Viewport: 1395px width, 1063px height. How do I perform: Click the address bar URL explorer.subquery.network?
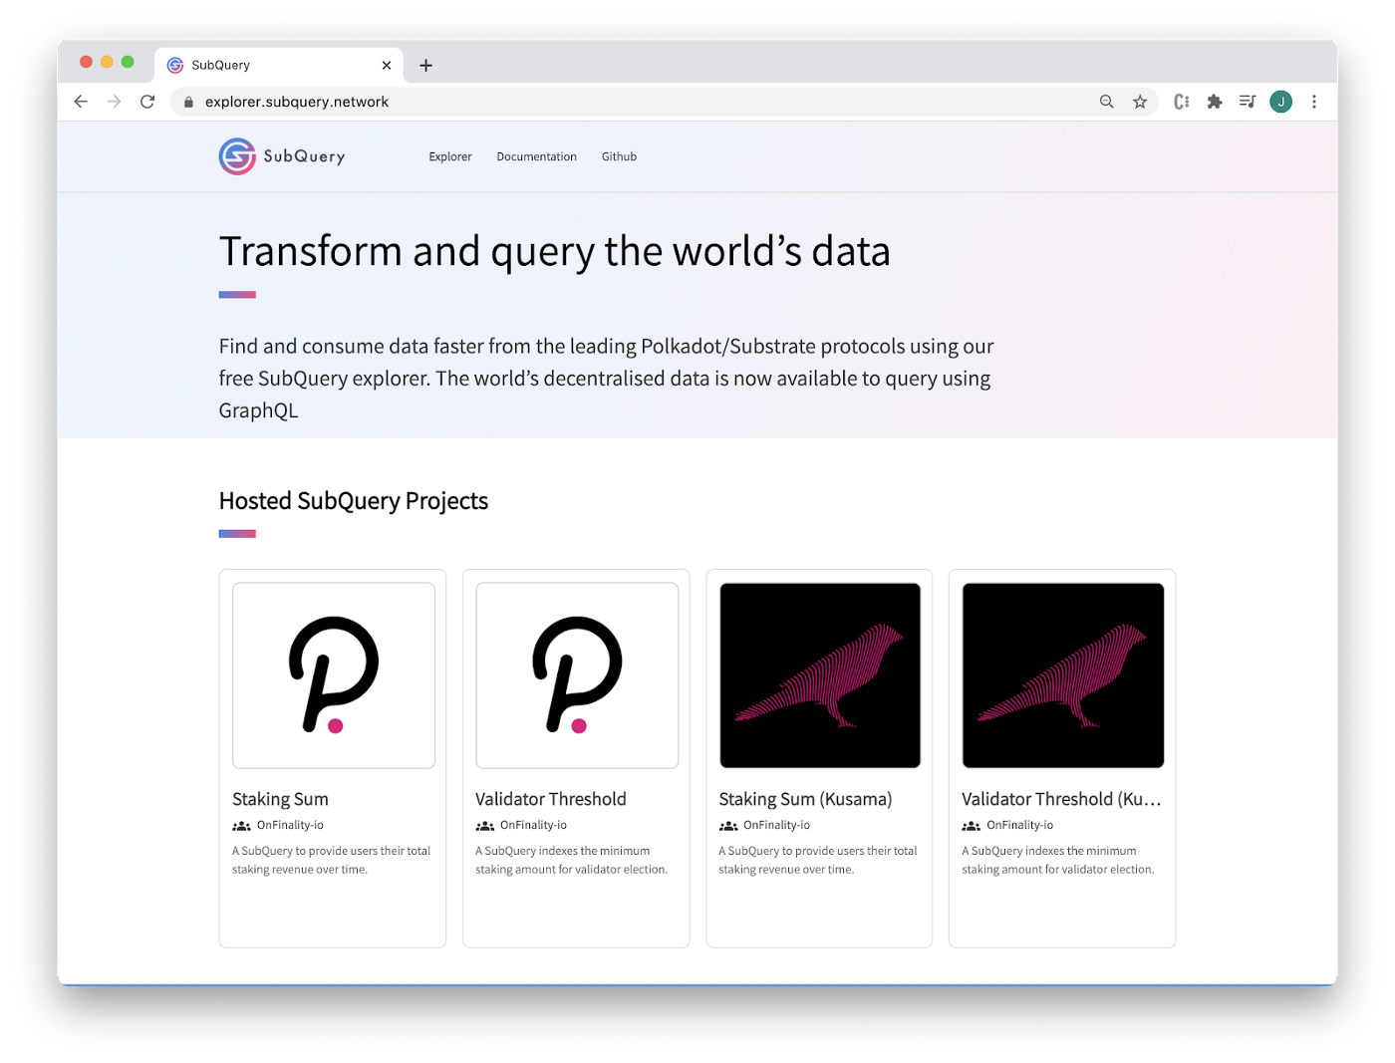pyautogui.click(x=297, y=102)
